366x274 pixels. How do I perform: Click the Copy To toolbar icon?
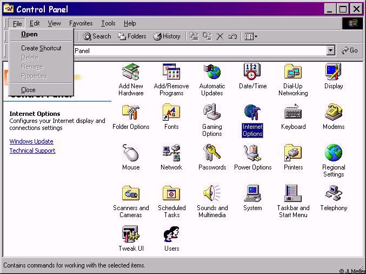pyautogui.click(x=207, y=36)
